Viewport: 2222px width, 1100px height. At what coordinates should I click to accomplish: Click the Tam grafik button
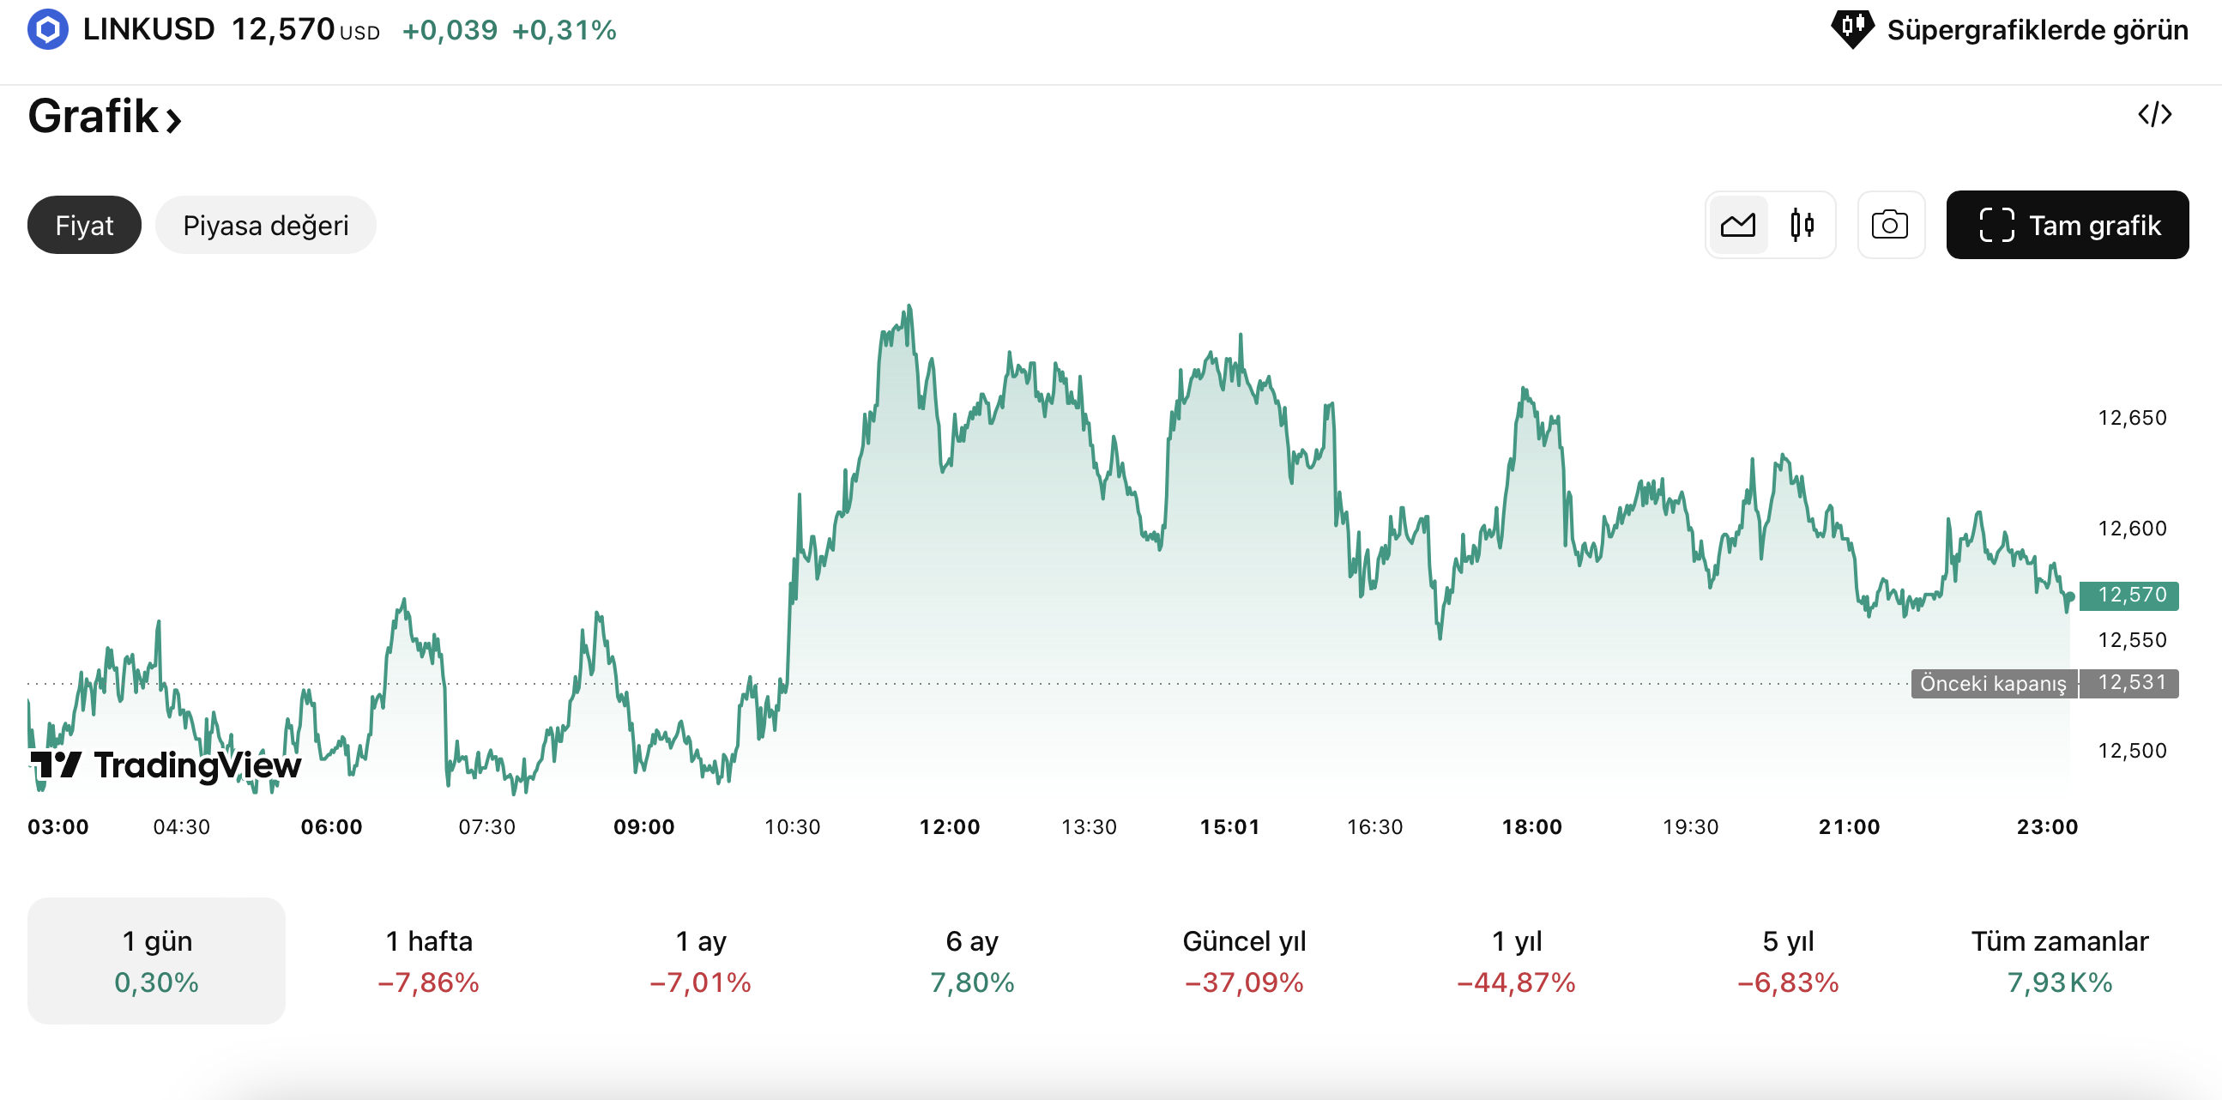tap(2068, 224)
